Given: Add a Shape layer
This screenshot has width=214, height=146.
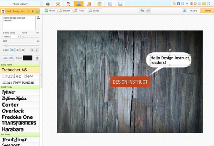Looking at the screenshot, I should click(x=95, y=11).
